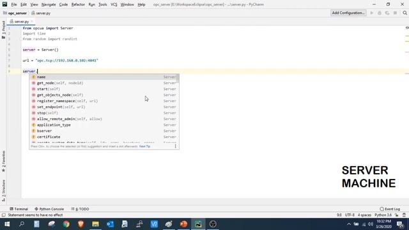Open the View menu
Screen dimensions: 409x230
(x=34, y=4)
